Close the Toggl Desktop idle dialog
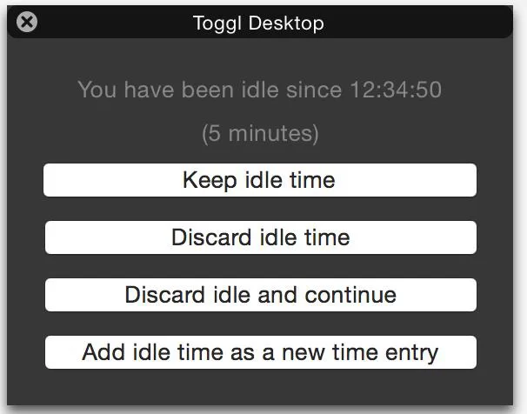527x414 pixels. click(27, 23)
